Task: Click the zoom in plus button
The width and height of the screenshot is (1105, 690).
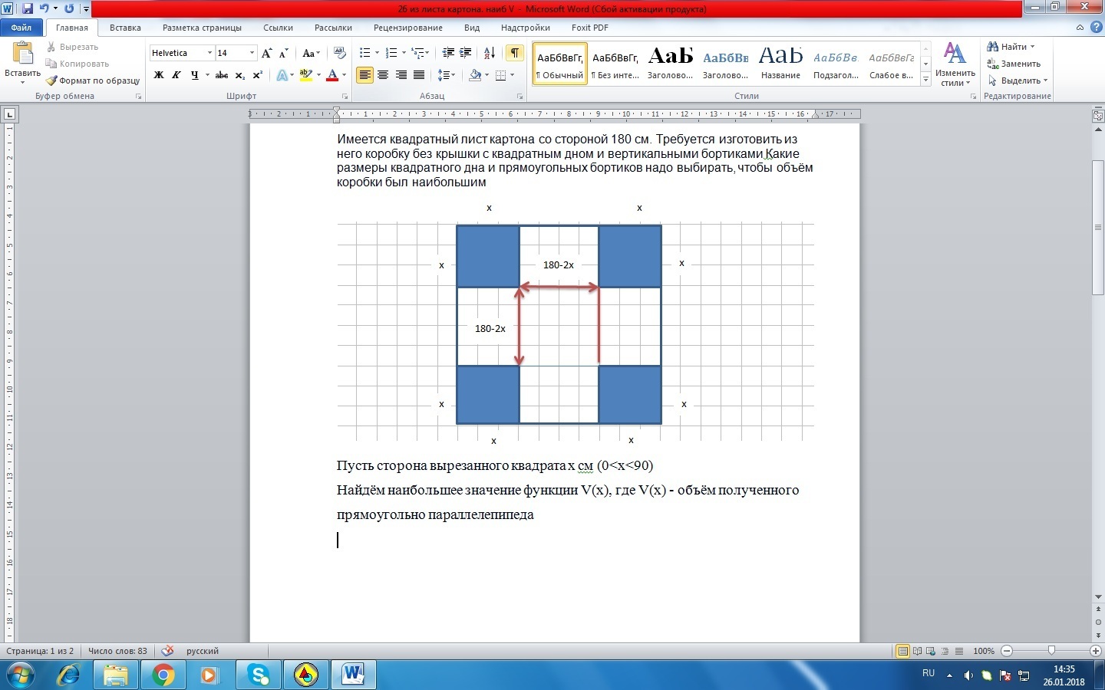Action: [x=1097, y=651]
